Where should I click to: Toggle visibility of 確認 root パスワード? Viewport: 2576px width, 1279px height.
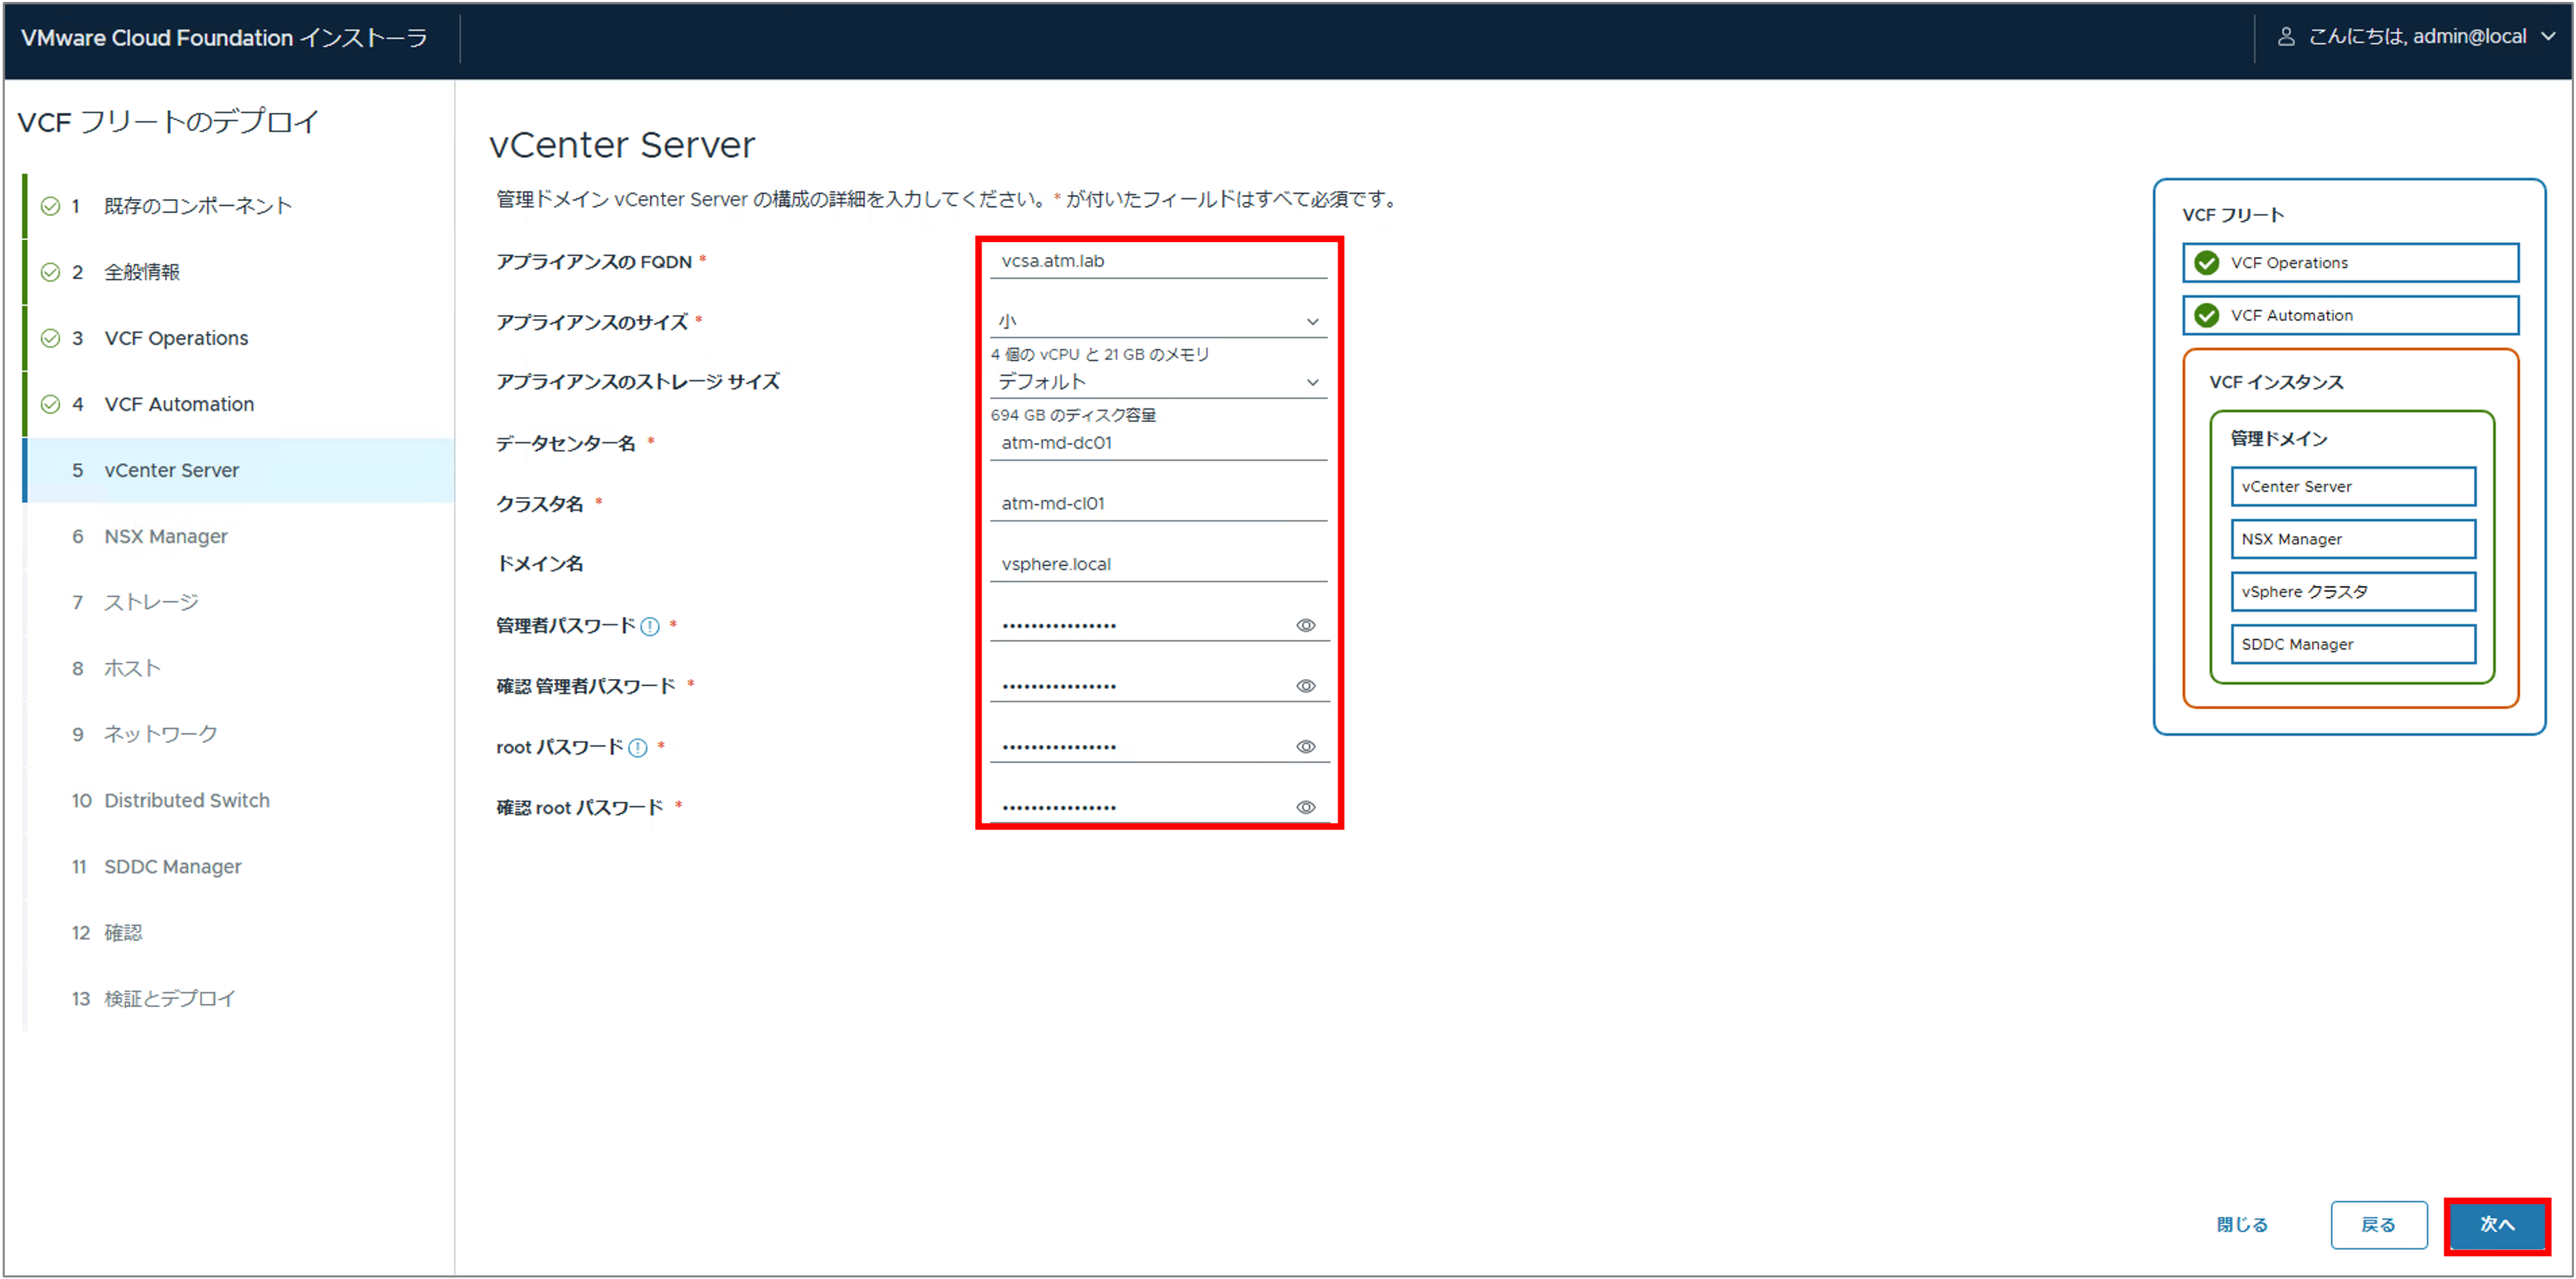click(1305, 808)
